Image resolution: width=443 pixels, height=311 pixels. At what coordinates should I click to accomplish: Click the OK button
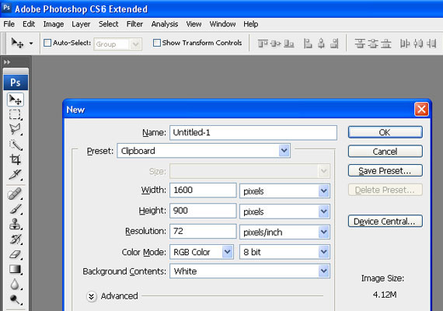(385, 132)
